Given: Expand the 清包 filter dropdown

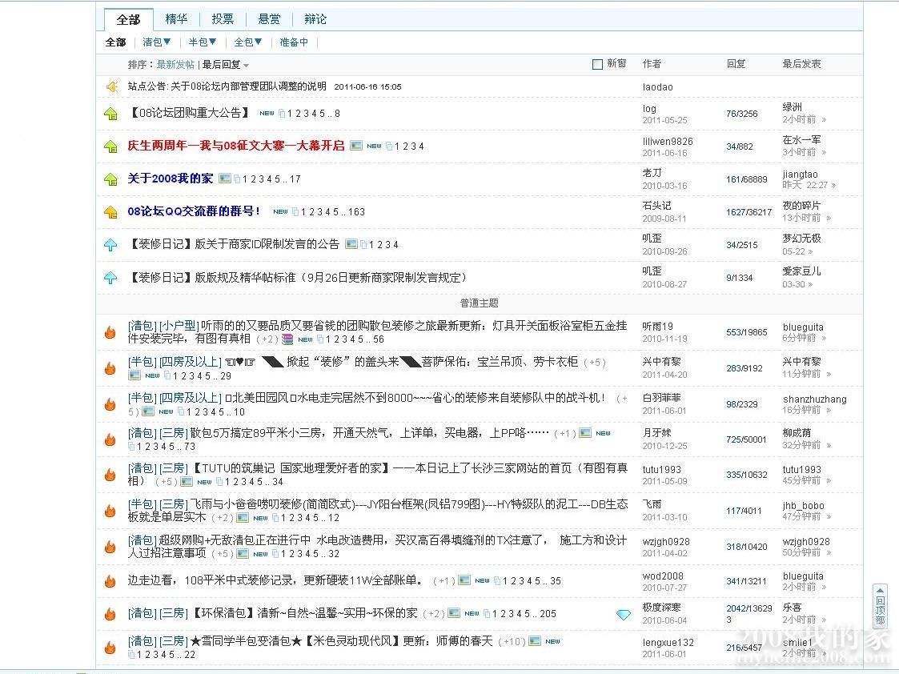Looking at the screenshot, I should (157, 42).
